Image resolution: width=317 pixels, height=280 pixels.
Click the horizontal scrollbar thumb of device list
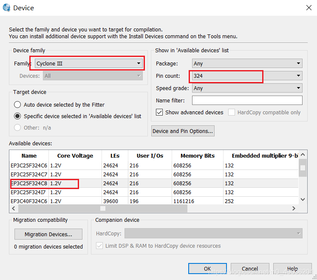pyautogui.click(x=103, y=209)
